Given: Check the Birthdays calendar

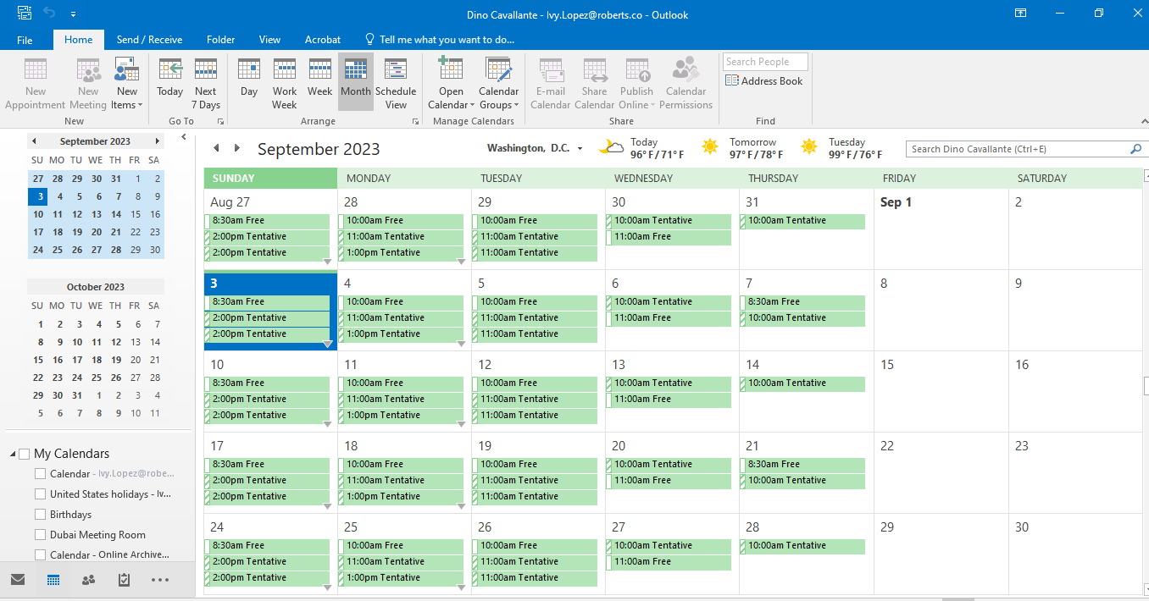Looking at the screenshot, I should pos(40,515).
